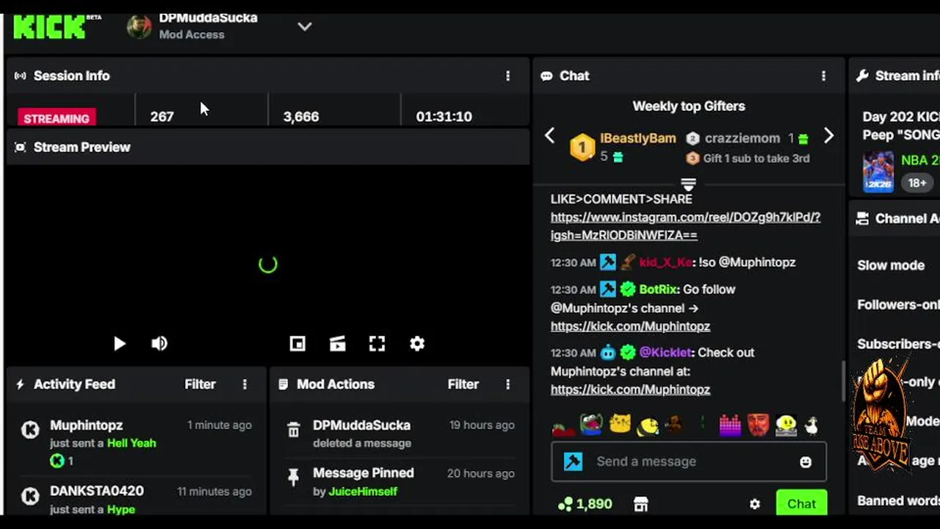The image size is (940, 529).
Task: Select the green frog emote
Action: tap(591, 425)
